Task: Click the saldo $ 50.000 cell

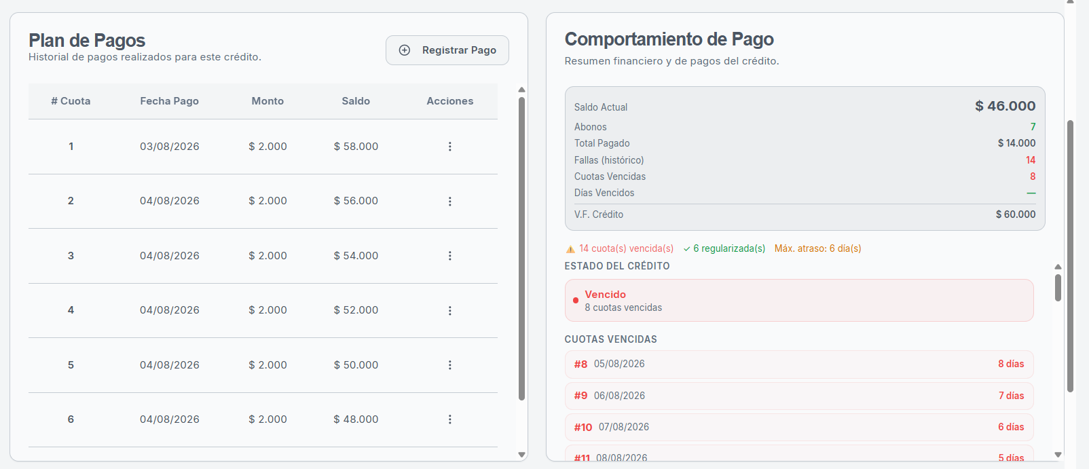Action: [x=356, y=365]
